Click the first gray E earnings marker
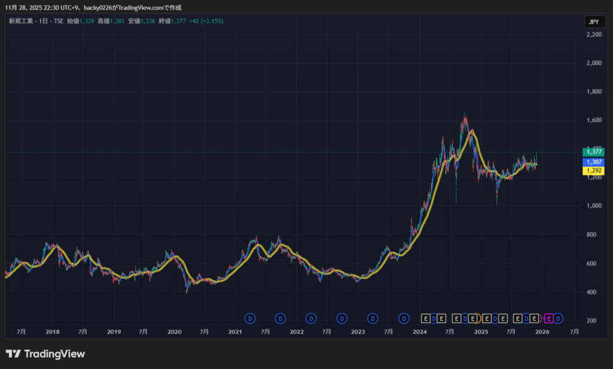The height and width of the screenshot is (369, 613). (426, 318)
